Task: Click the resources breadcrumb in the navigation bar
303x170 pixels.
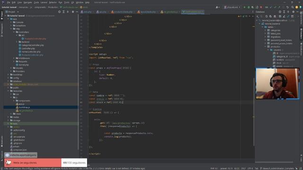Action: point(23,7)
